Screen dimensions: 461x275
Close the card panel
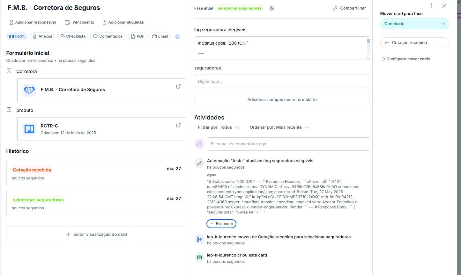tap(444, 6)
